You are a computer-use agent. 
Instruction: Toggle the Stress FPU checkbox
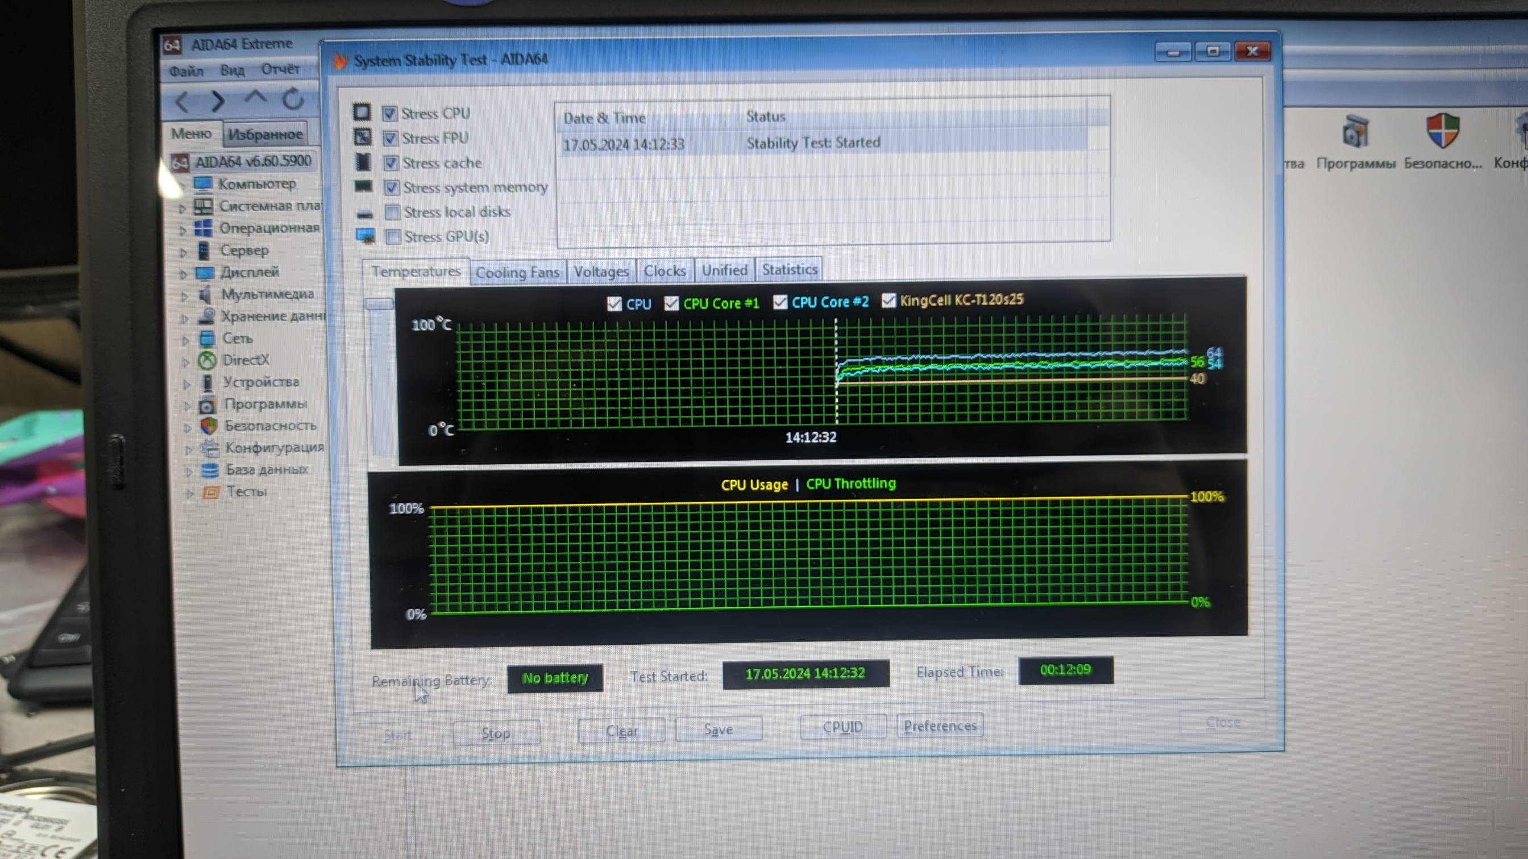pyautogui.click(x=391, y=138)
